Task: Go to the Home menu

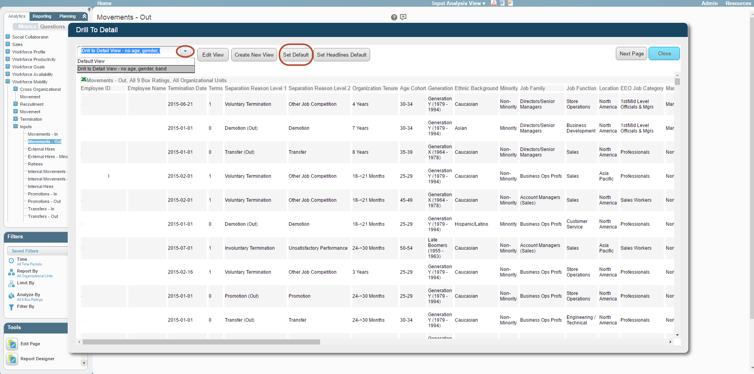Action: [104, 3]
